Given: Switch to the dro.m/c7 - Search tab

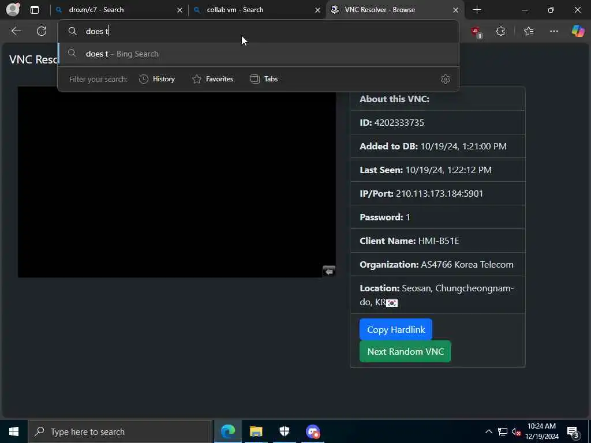Looking at the screenshot, I should [118, 10].
